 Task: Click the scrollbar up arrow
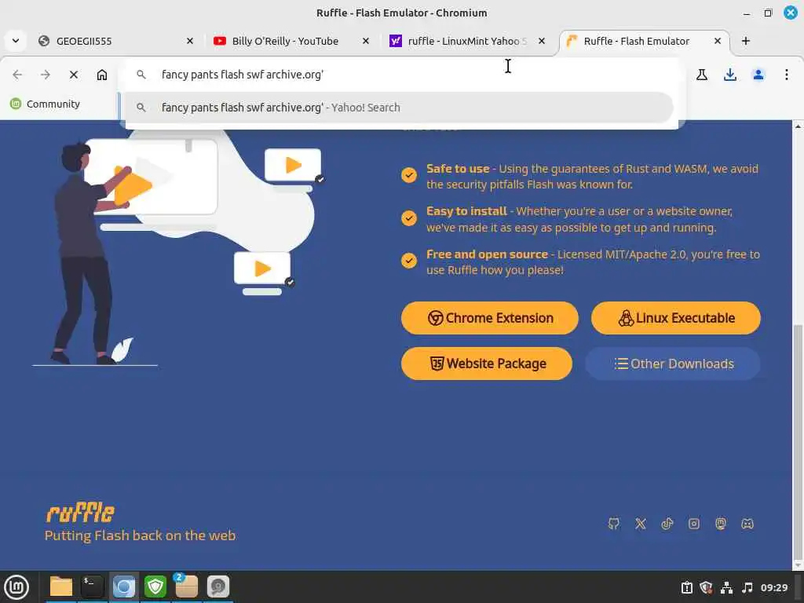[x=798, y=126]
